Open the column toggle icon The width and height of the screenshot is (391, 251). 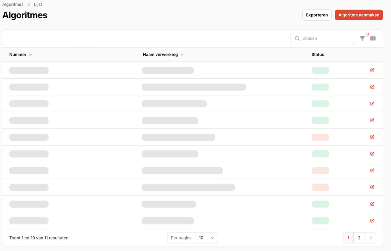pos(373,39)
